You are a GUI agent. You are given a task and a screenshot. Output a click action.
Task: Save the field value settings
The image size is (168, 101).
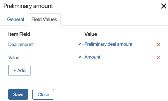[18, 94]
